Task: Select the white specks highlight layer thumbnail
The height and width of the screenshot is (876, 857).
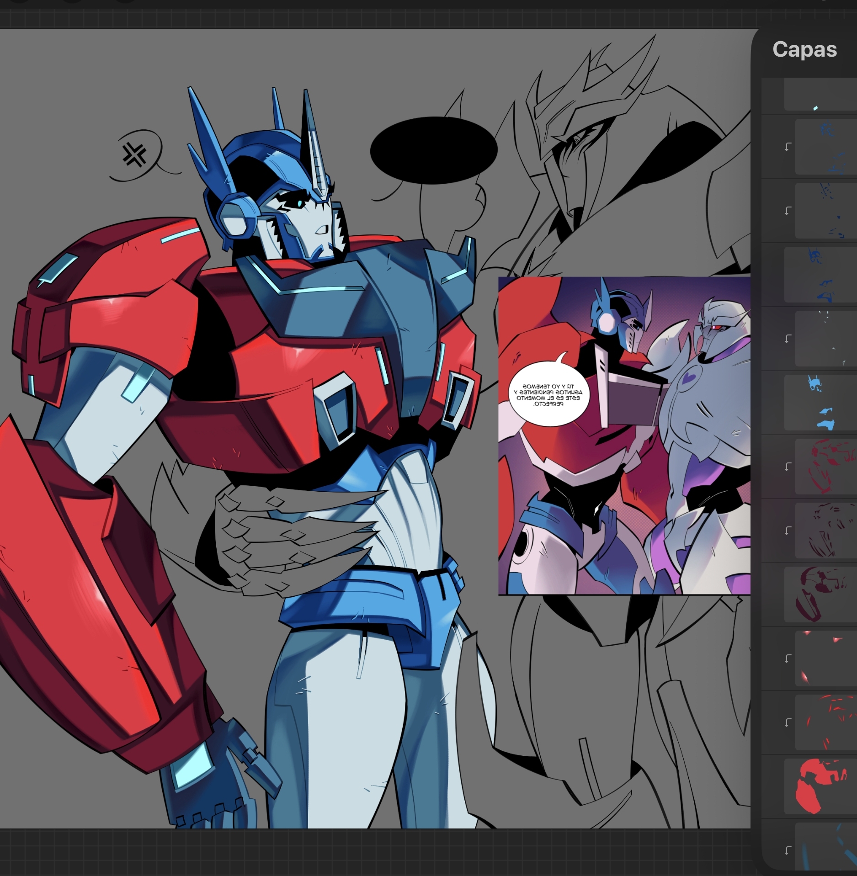Action: click(x=825, y=339)
